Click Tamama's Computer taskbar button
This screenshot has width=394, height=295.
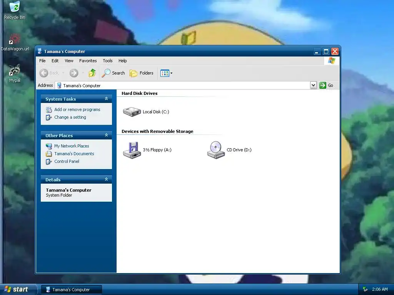[x=71, y=290]
